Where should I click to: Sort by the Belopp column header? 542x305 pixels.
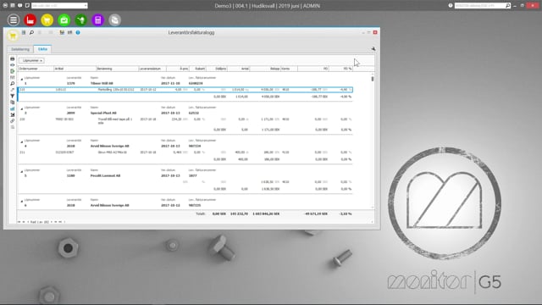point(265,69)
